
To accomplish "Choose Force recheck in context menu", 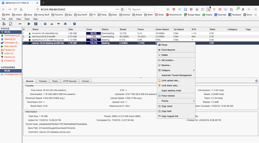I will [176, 96].
